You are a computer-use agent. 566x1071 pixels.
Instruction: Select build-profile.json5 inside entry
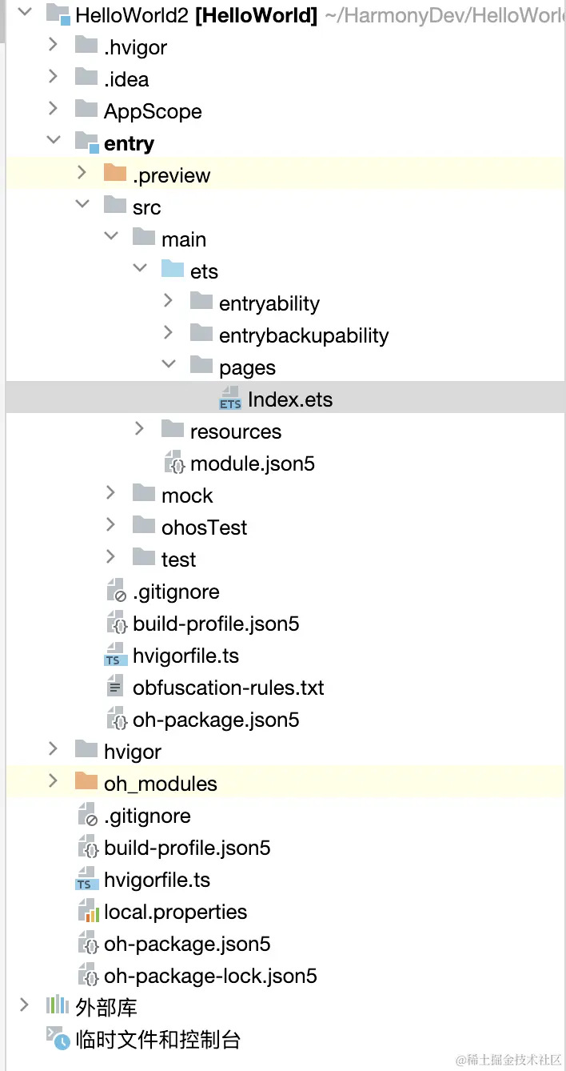[x=216, y=624]
